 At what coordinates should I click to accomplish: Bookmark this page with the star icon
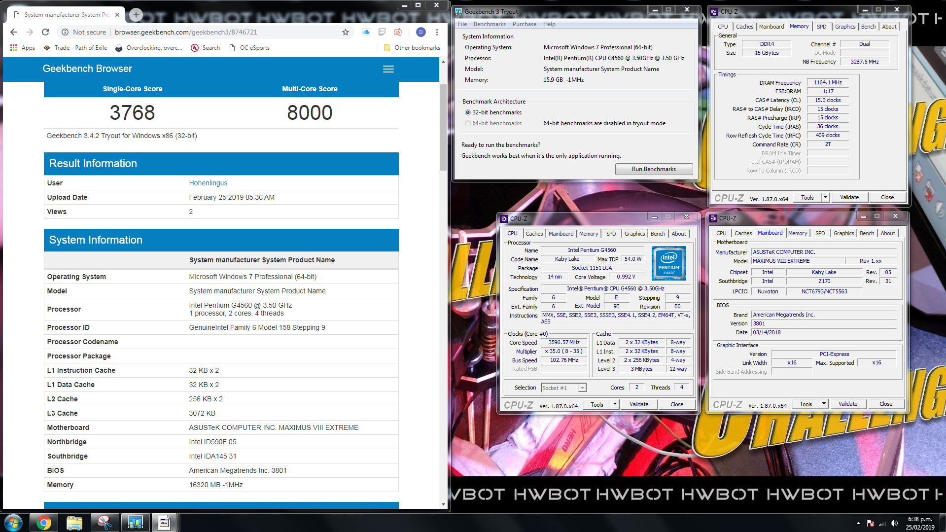point(346,32)
